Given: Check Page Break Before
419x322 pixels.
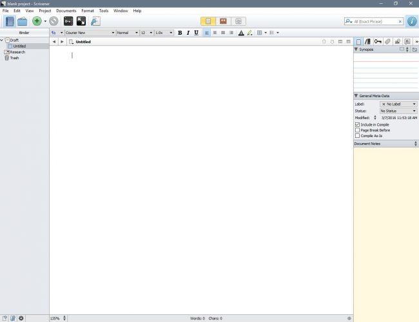Looking at the screenshot, I should click(x=357, y=130).
